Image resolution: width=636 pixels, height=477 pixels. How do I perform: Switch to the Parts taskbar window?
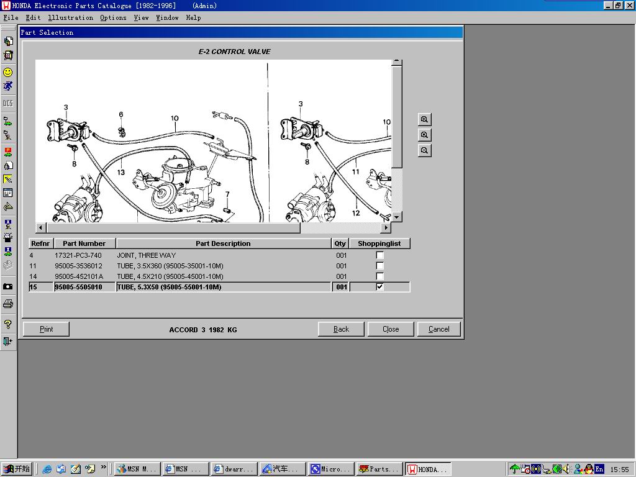point(379,469)
